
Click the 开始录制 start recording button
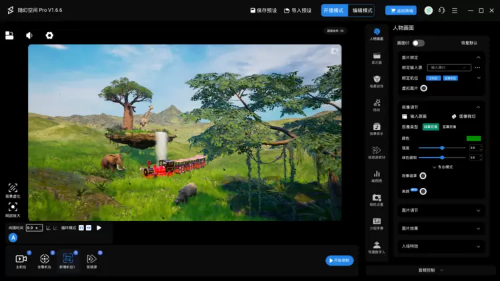(x=339, y=260)
